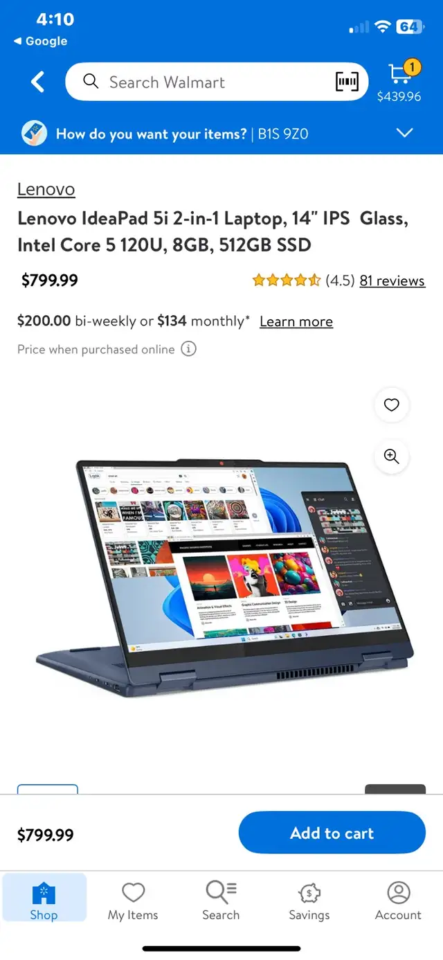Expand the How do you want your items banner
Image resolution: width=443 pixels, height=960 pixels.
click(x=404, y=133)
